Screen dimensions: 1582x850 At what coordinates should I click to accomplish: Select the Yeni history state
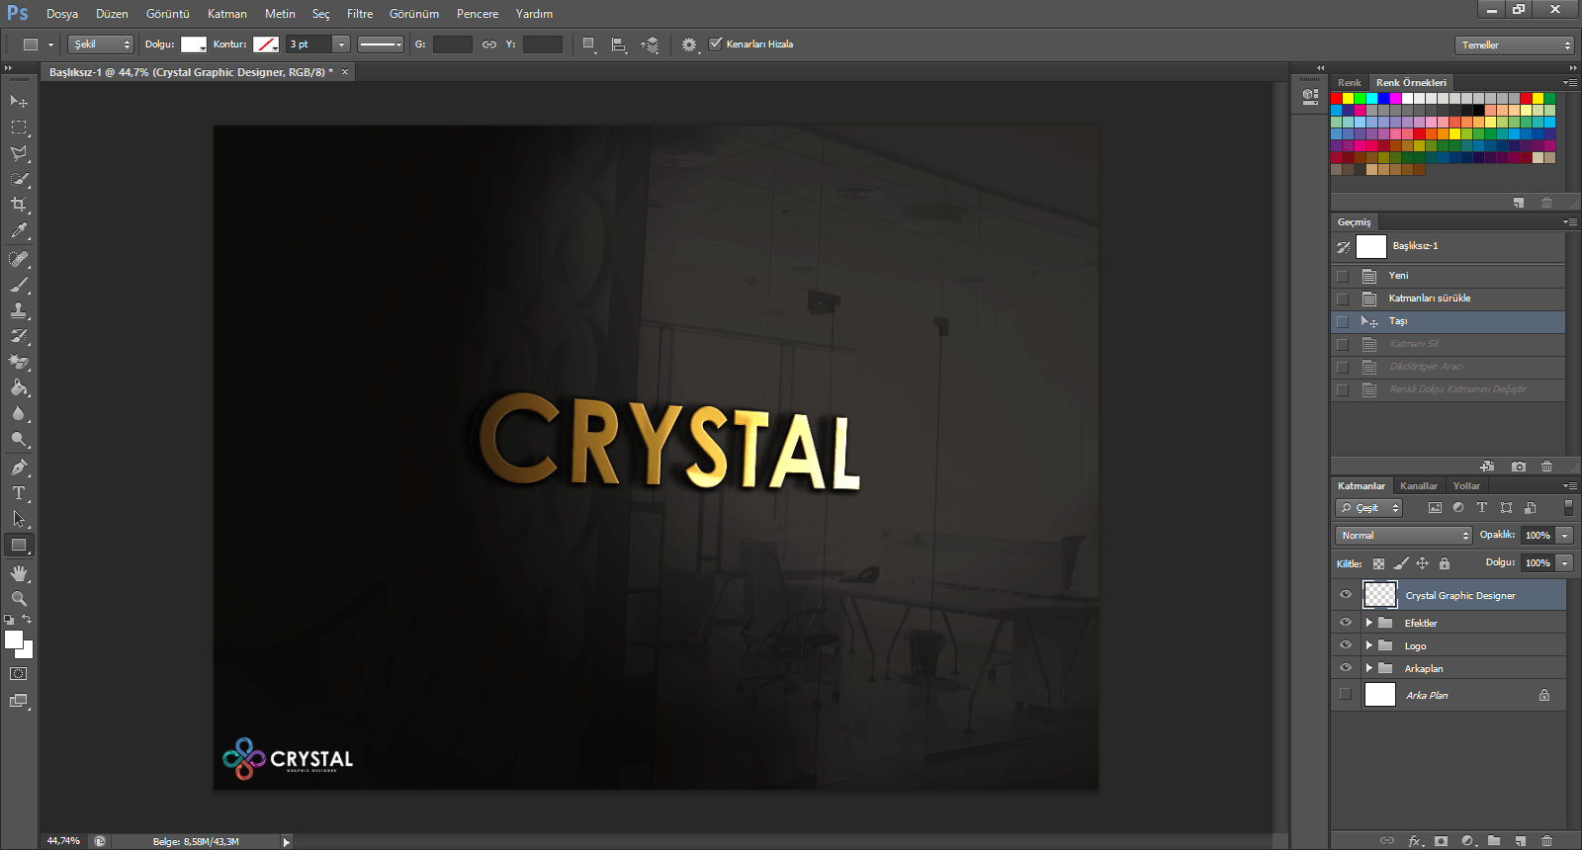1448,276
